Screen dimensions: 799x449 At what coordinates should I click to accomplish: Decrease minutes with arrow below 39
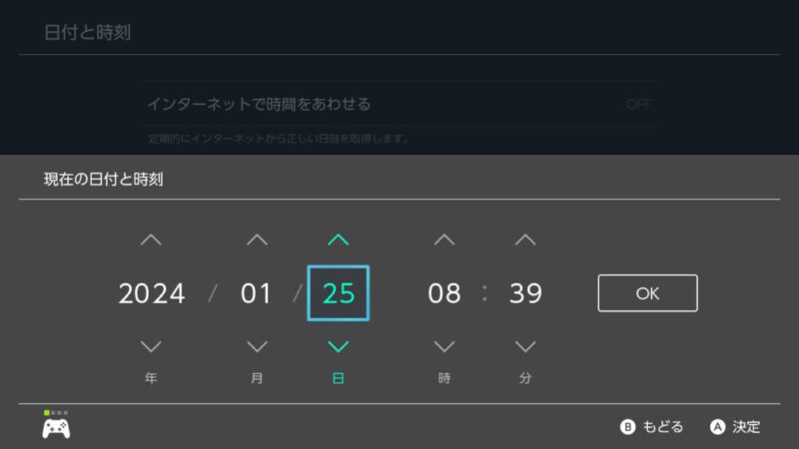pos(525,346)
